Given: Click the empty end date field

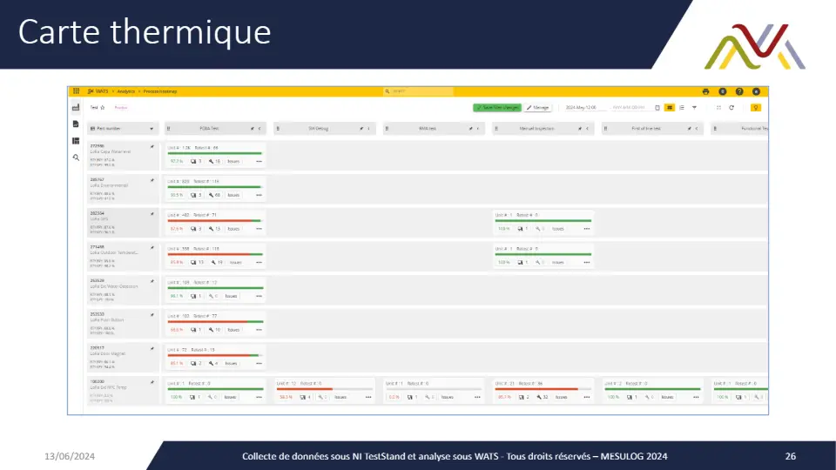Looking at the screenshot, I should (x=630, y=108).
